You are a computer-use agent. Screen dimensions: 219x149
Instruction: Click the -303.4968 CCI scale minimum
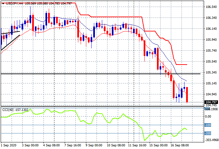pyautogui.click(x=212, y=140)
